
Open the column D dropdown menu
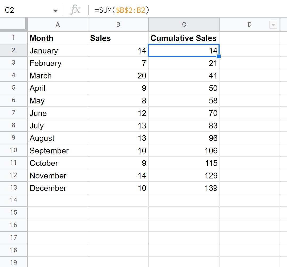pos(273,24)
